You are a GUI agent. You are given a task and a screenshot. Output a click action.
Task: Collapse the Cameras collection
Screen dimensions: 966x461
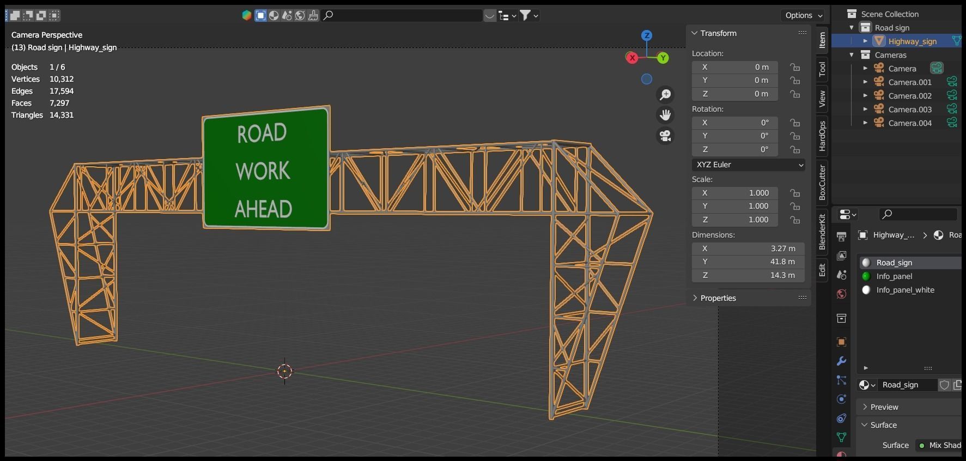pyautogui.click(x=852, y=55)
